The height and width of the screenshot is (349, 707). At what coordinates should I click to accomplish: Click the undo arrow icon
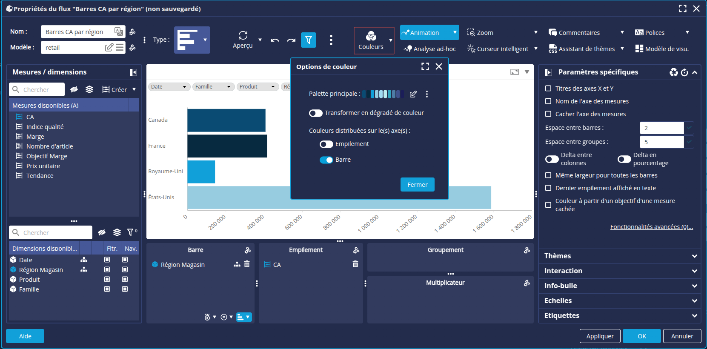click(275, 40)
